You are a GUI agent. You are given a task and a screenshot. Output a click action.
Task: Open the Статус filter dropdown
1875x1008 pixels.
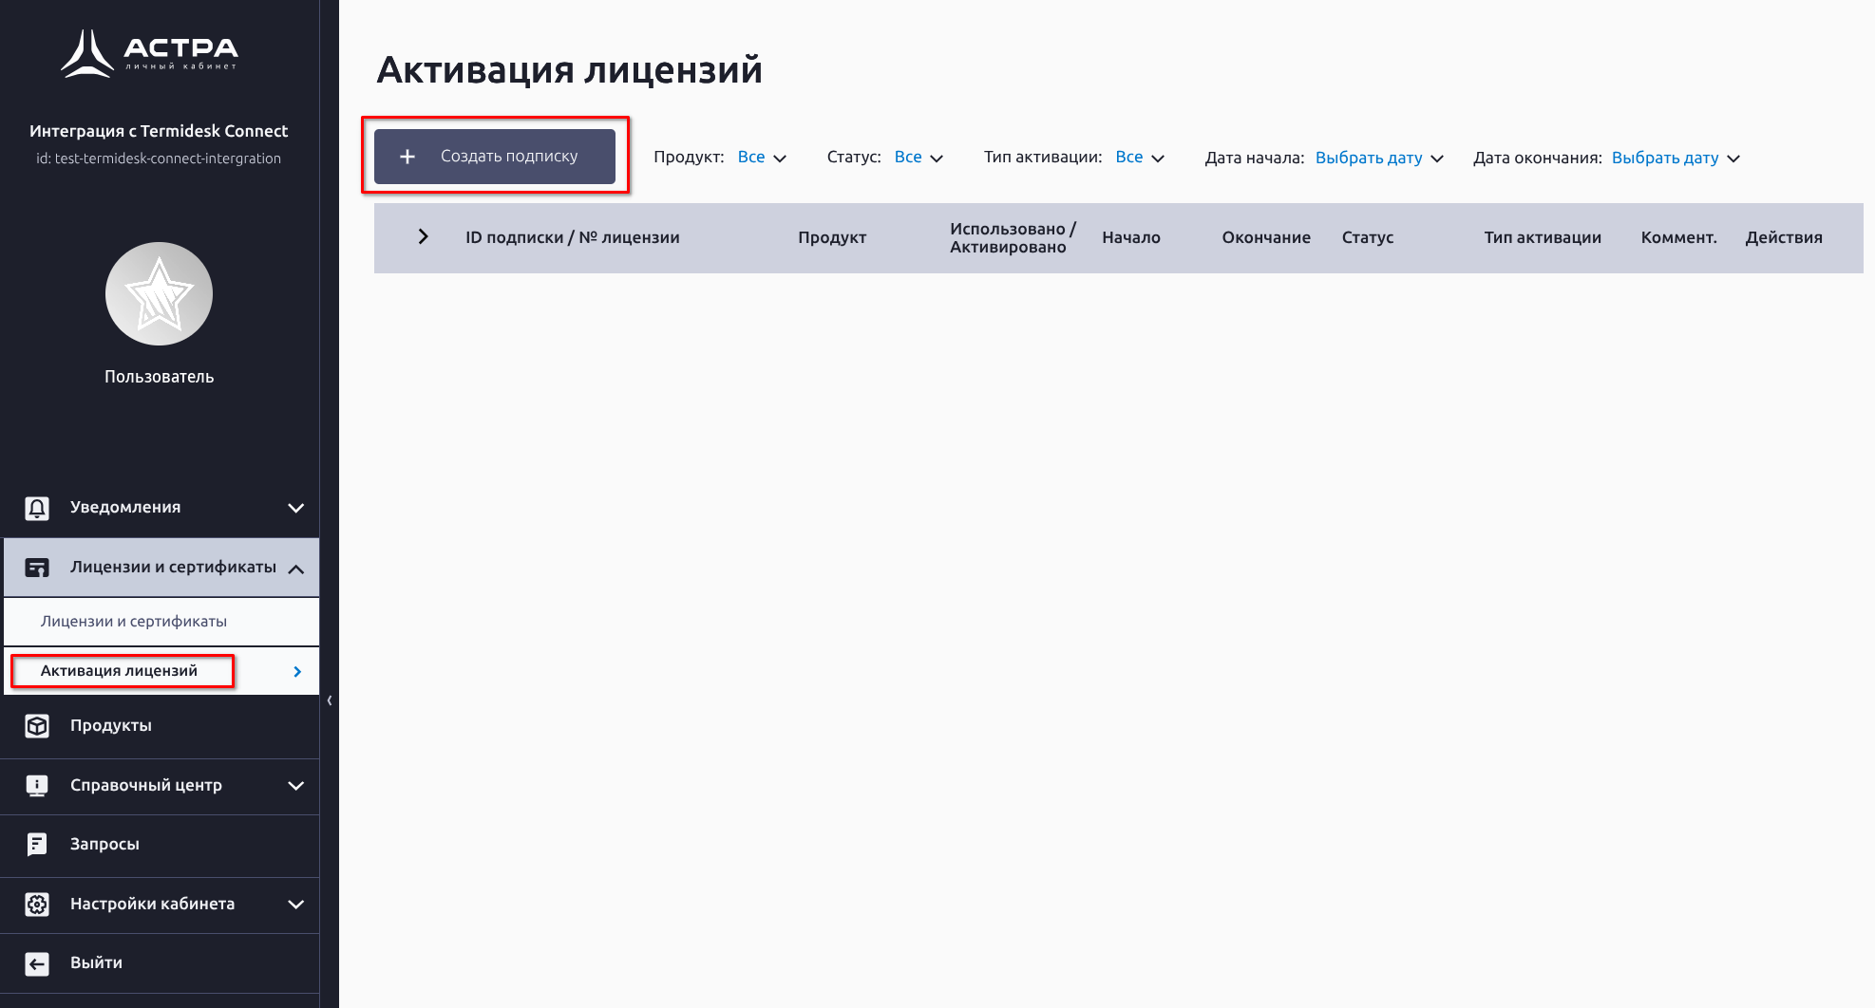click(919, 158)
